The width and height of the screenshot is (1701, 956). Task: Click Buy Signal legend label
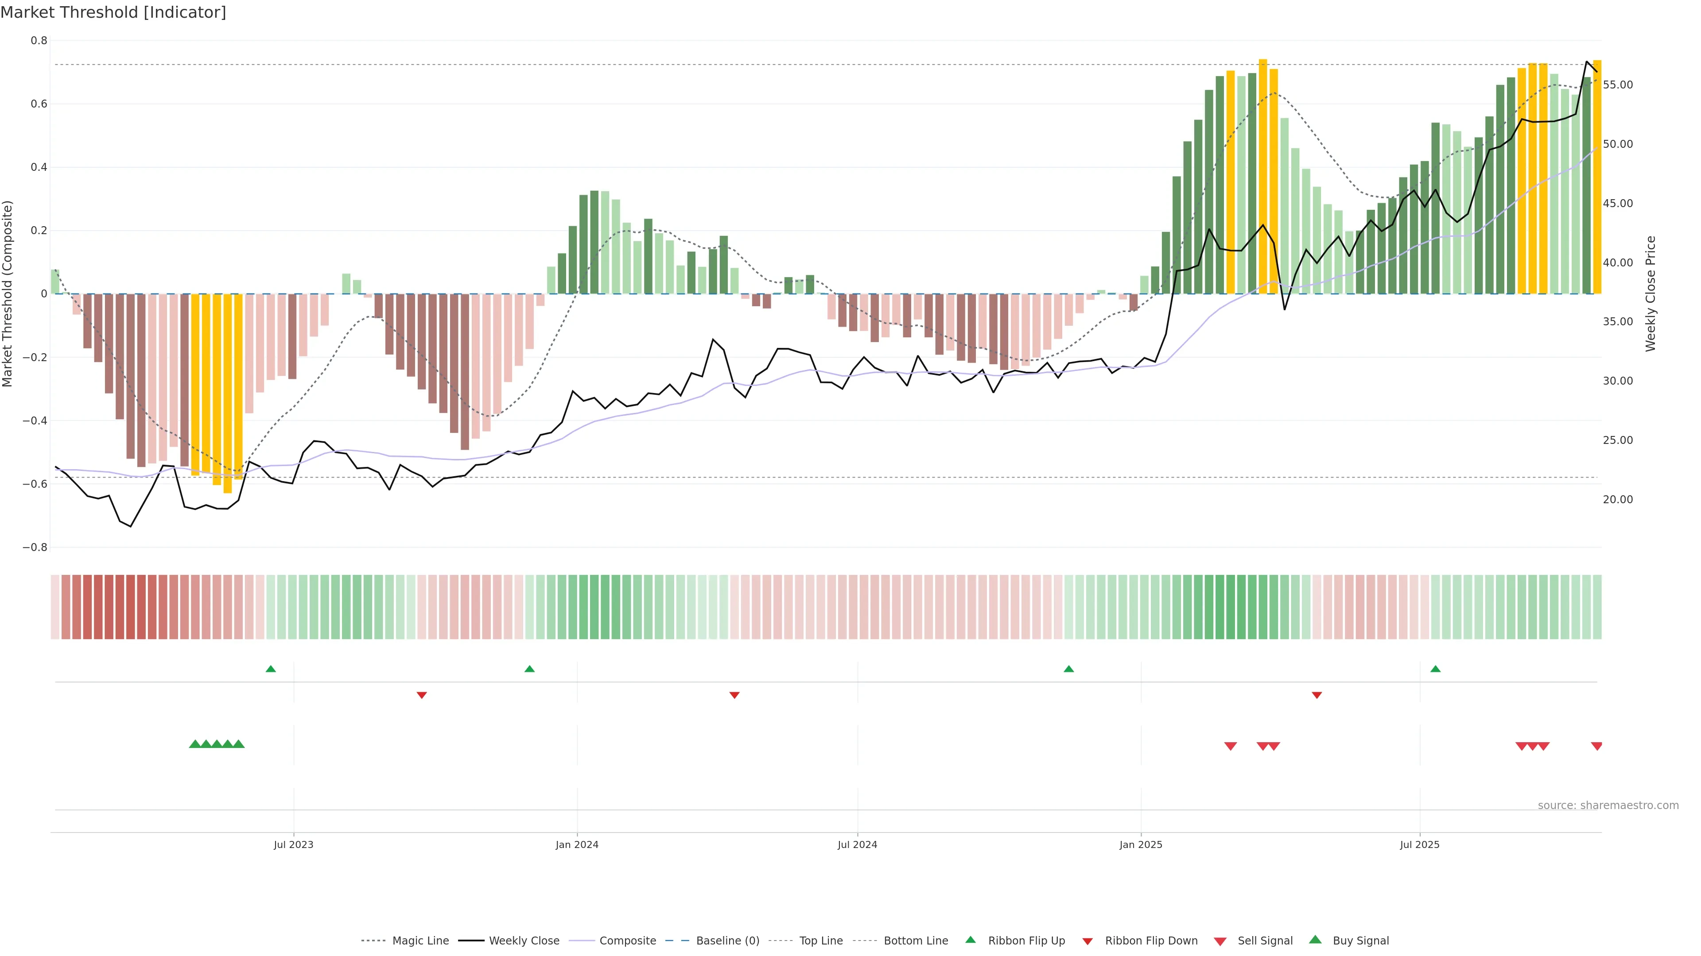coord(1360,941)
